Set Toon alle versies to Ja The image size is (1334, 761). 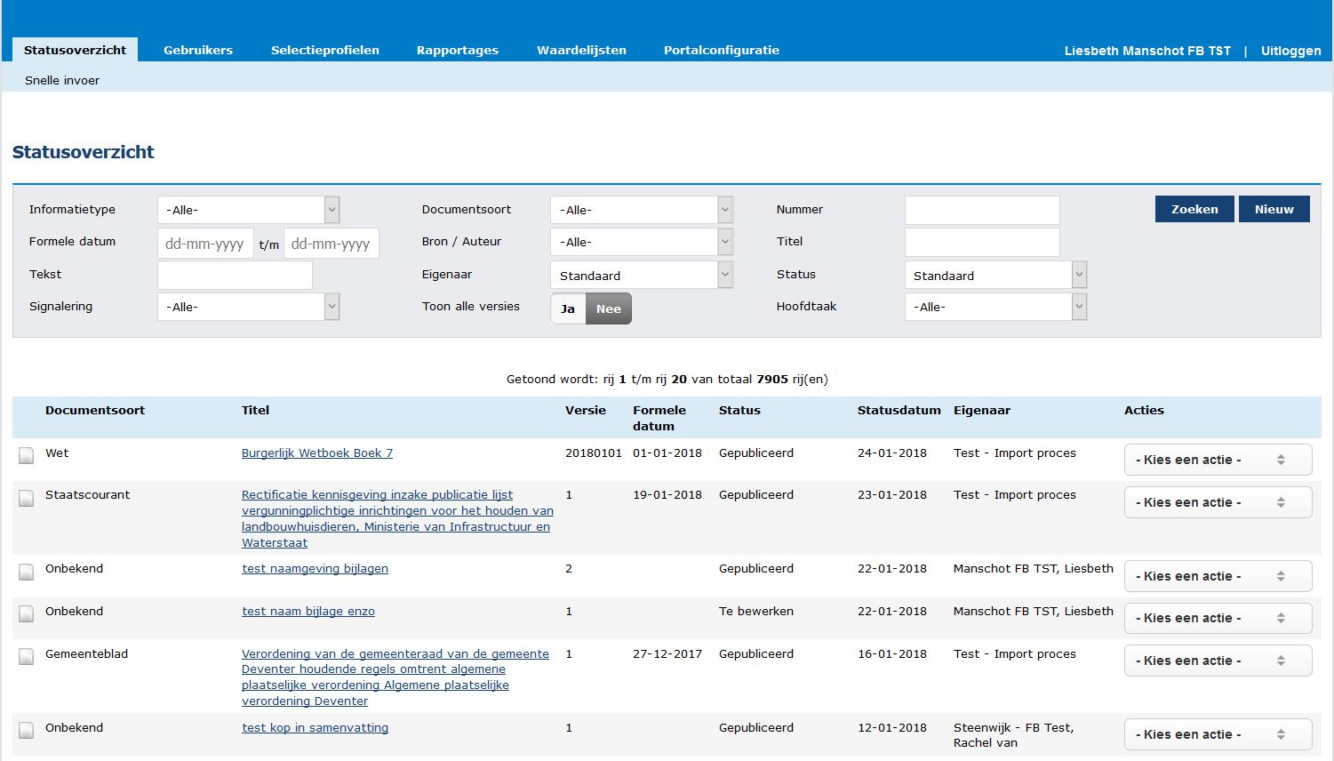pos(568,308)
